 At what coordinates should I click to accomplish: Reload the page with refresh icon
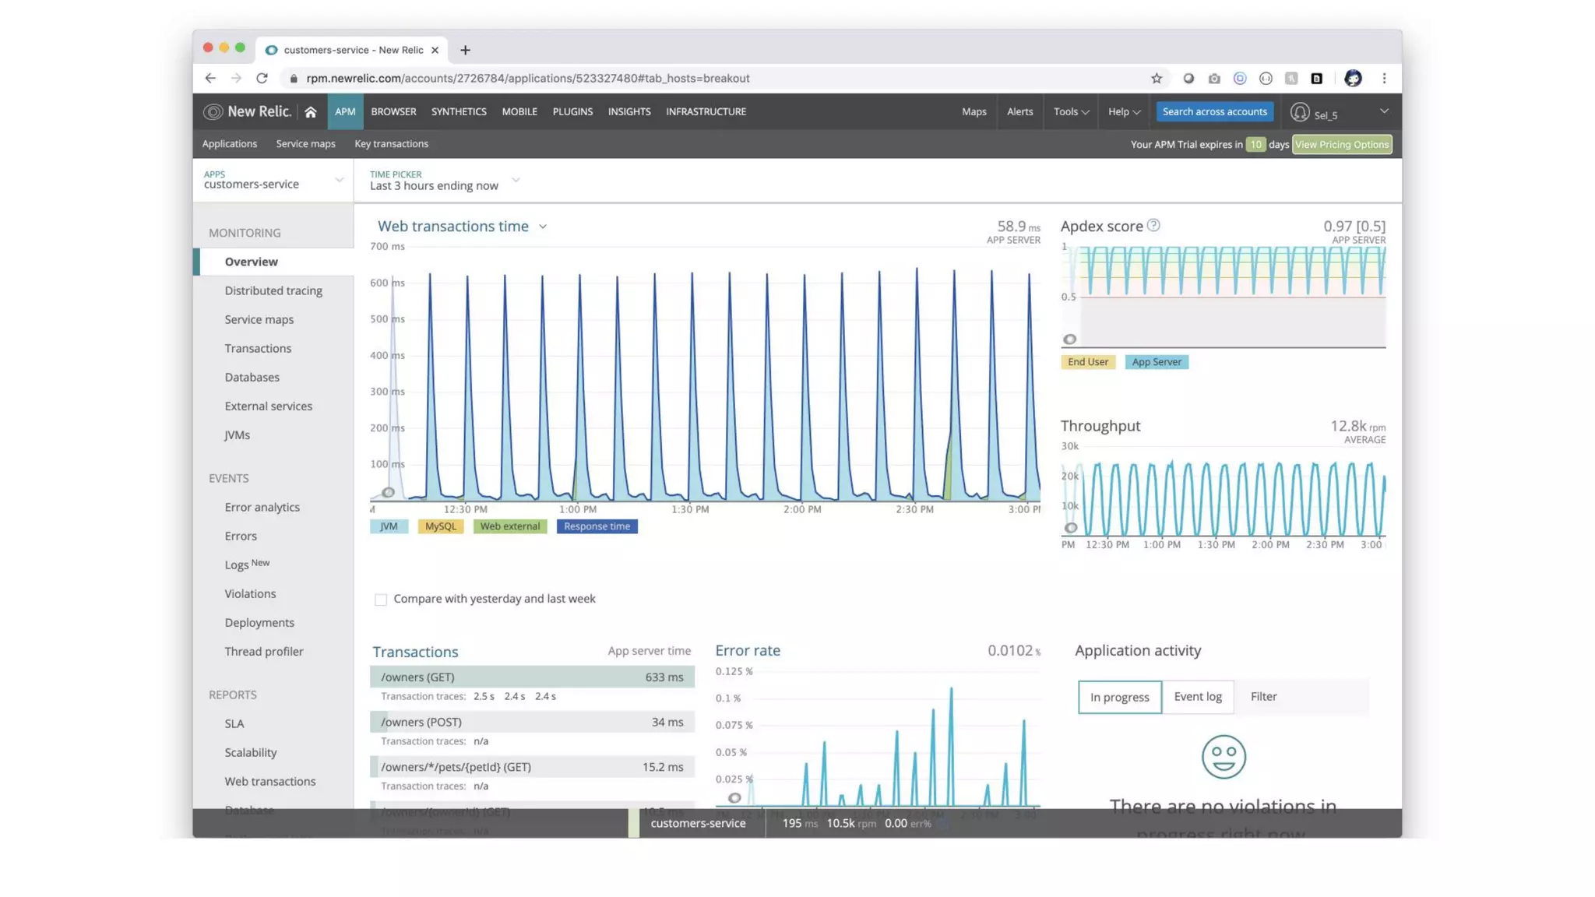262,79
